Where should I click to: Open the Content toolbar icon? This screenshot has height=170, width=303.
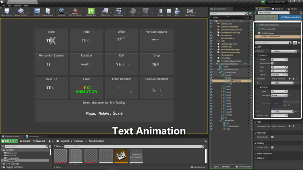click(37, 12)
